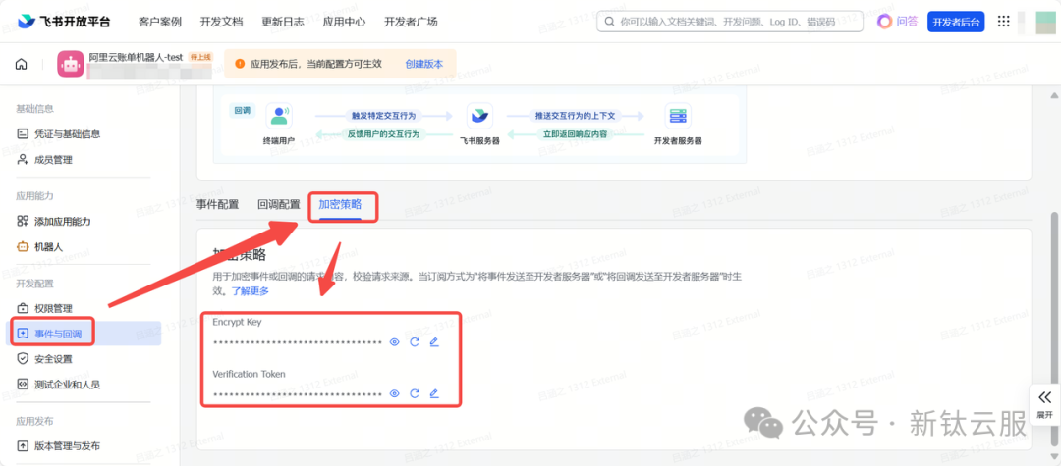The height and width of the screenshot is (466, 1061).
Task: Click the Feishu Open Platform logo
Action: pos(64,22)
